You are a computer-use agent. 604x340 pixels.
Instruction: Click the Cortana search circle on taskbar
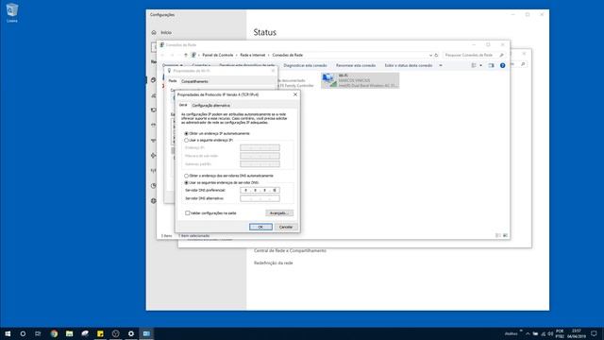[23, 333]
